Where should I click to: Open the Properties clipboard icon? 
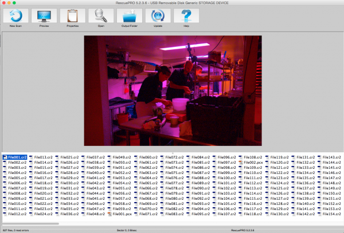pyautogui.click(x=72, y=17)
